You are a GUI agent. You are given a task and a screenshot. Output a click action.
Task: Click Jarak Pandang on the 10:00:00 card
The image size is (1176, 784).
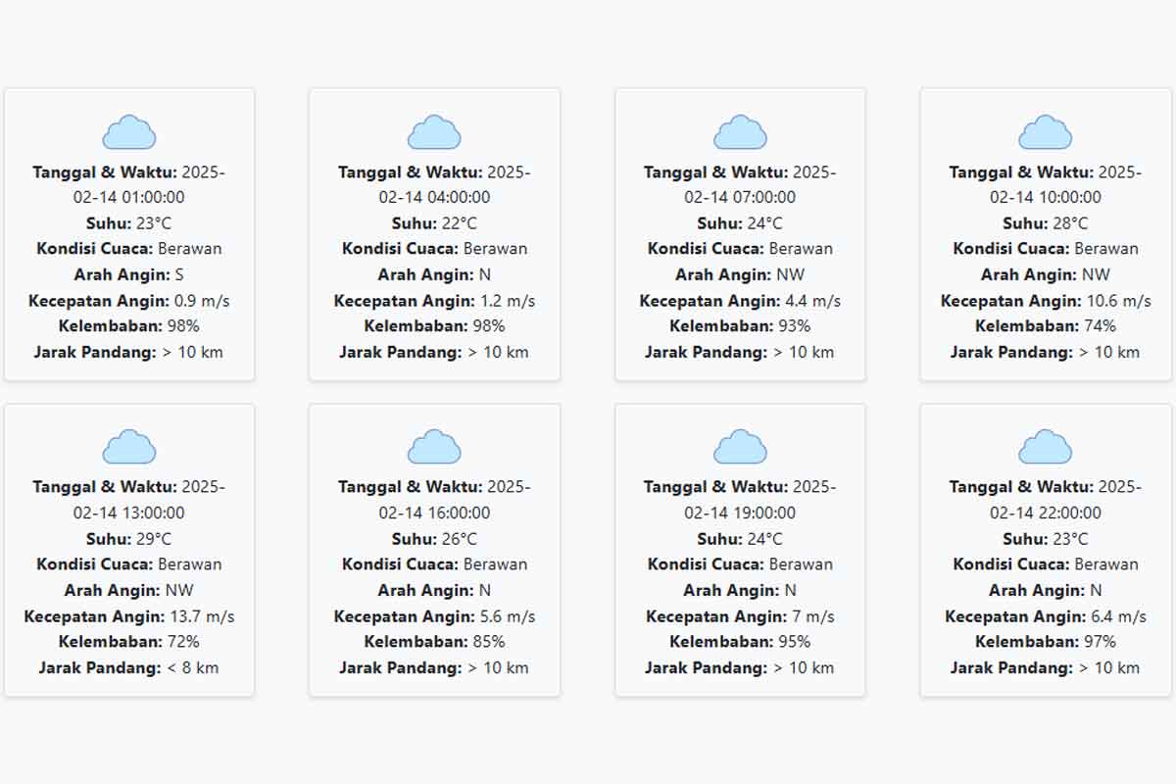tap(1046, 352)
